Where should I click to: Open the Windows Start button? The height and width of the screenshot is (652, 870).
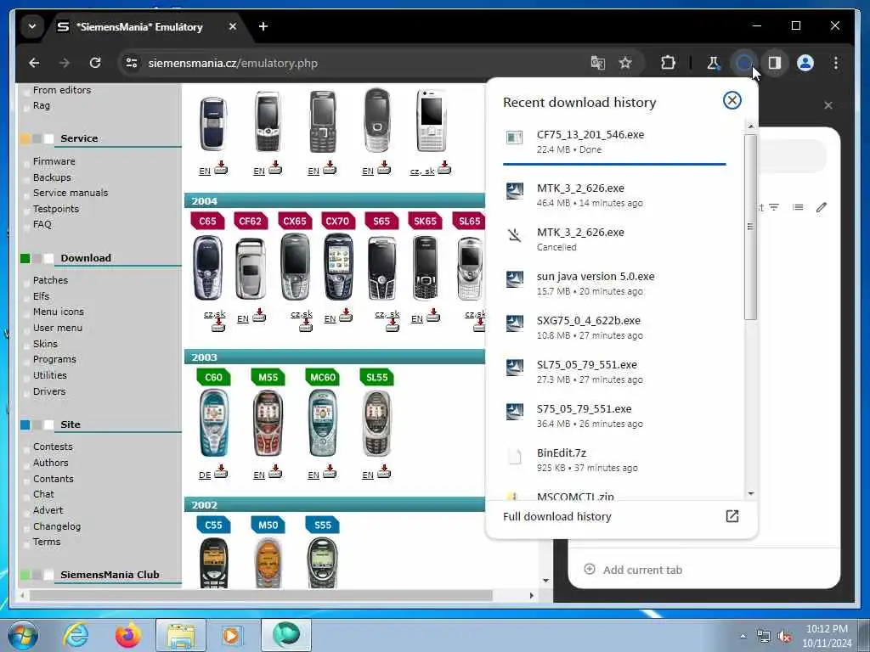[23, 635]
